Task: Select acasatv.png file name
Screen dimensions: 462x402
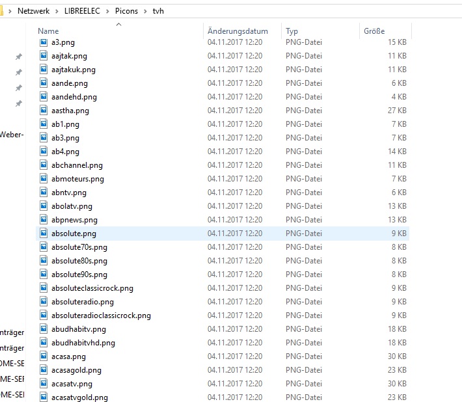Action: tap(72, 384)
